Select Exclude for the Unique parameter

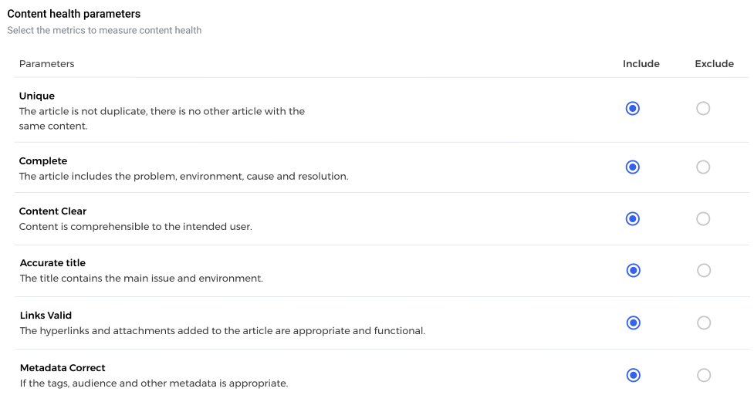(703, 109)
